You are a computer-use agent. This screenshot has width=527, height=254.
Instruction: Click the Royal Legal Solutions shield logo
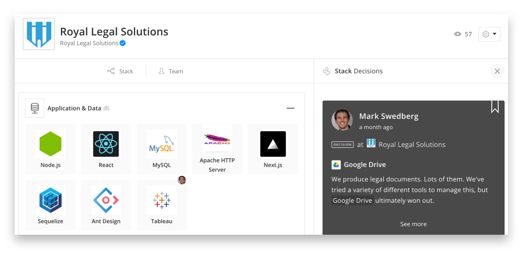click(39, 34)
